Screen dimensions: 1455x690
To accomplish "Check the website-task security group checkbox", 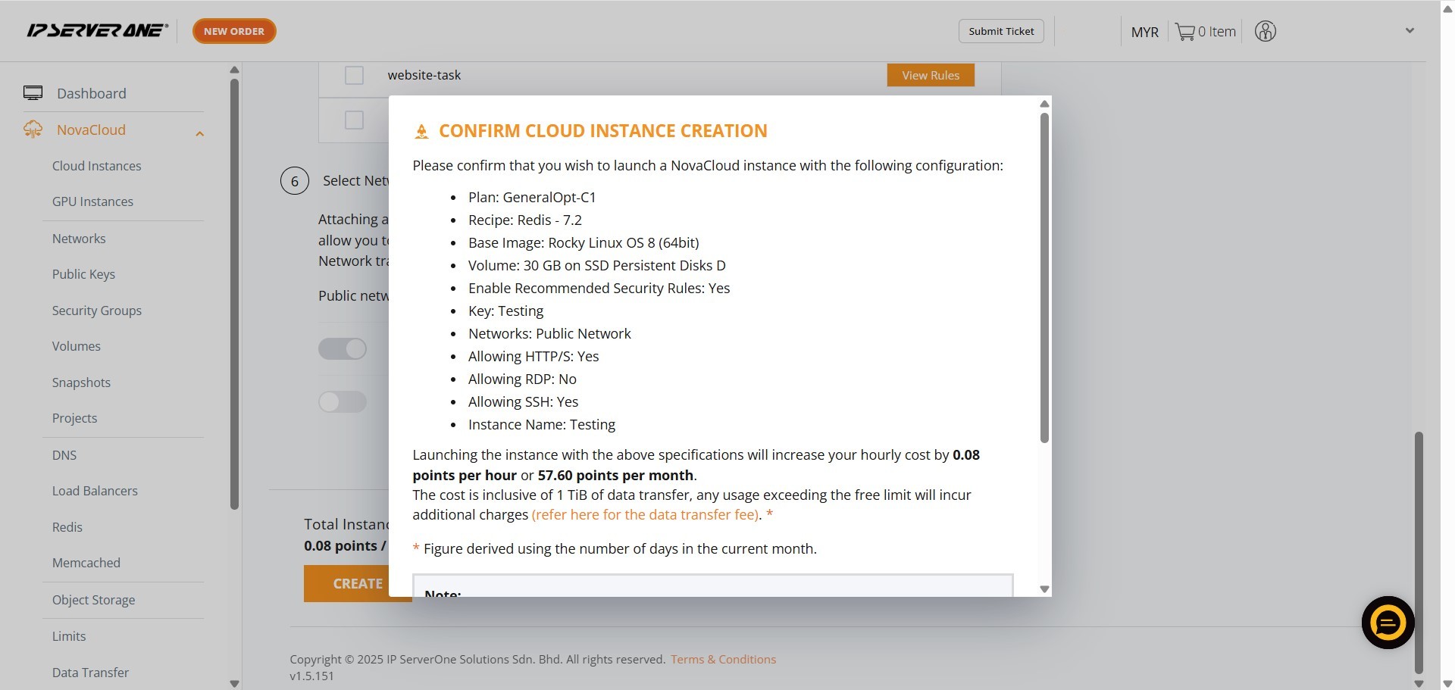I will [x=354, y=75].
